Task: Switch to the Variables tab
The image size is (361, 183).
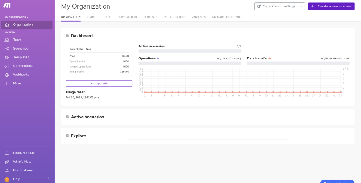Action: [199, 17]
